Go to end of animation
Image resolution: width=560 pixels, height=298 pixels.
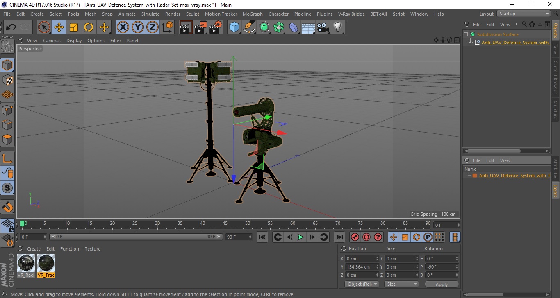(x=339, y=237)
